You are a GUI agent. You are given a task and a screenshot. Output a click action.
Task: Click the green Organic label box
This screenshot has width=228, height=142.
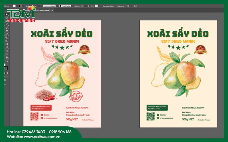point(157,108)
